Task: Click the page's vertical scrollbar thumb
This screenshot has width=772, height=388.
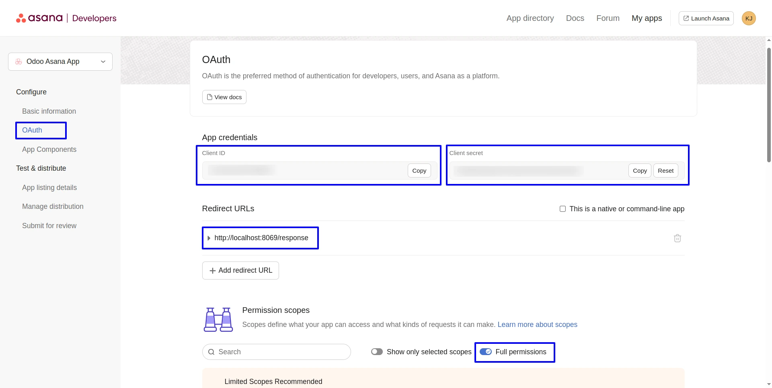Action: point(769,104)
